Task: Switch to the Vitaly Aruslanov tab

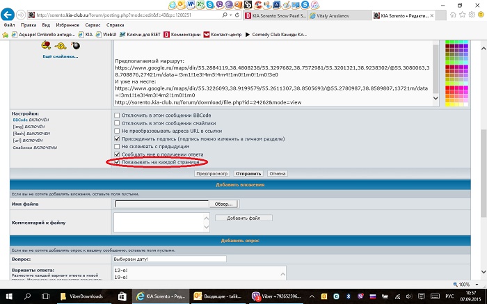Action: [x=346, y=15]
